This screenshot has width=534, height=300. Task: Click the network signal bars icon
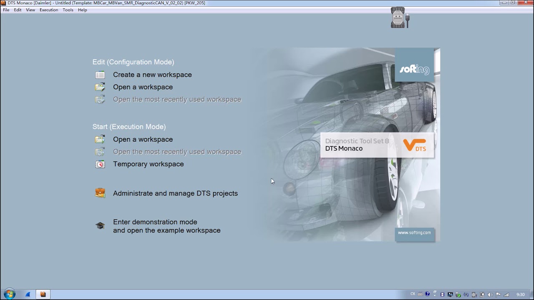click(x=506, y=295)
